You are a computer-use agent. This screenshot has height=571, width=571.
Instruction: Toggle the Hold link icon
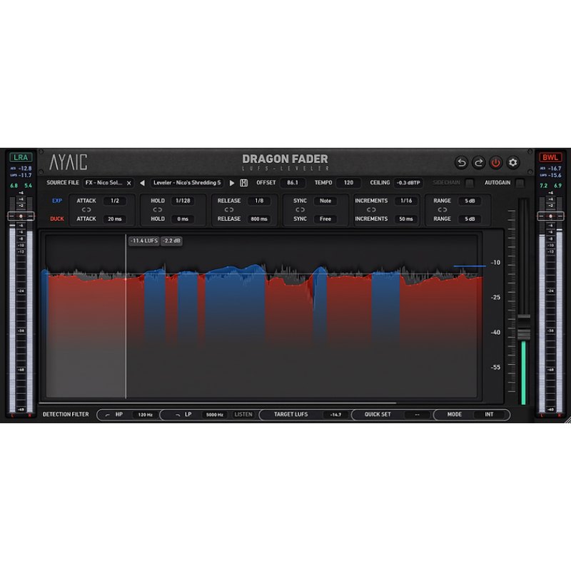pos(157,210)
